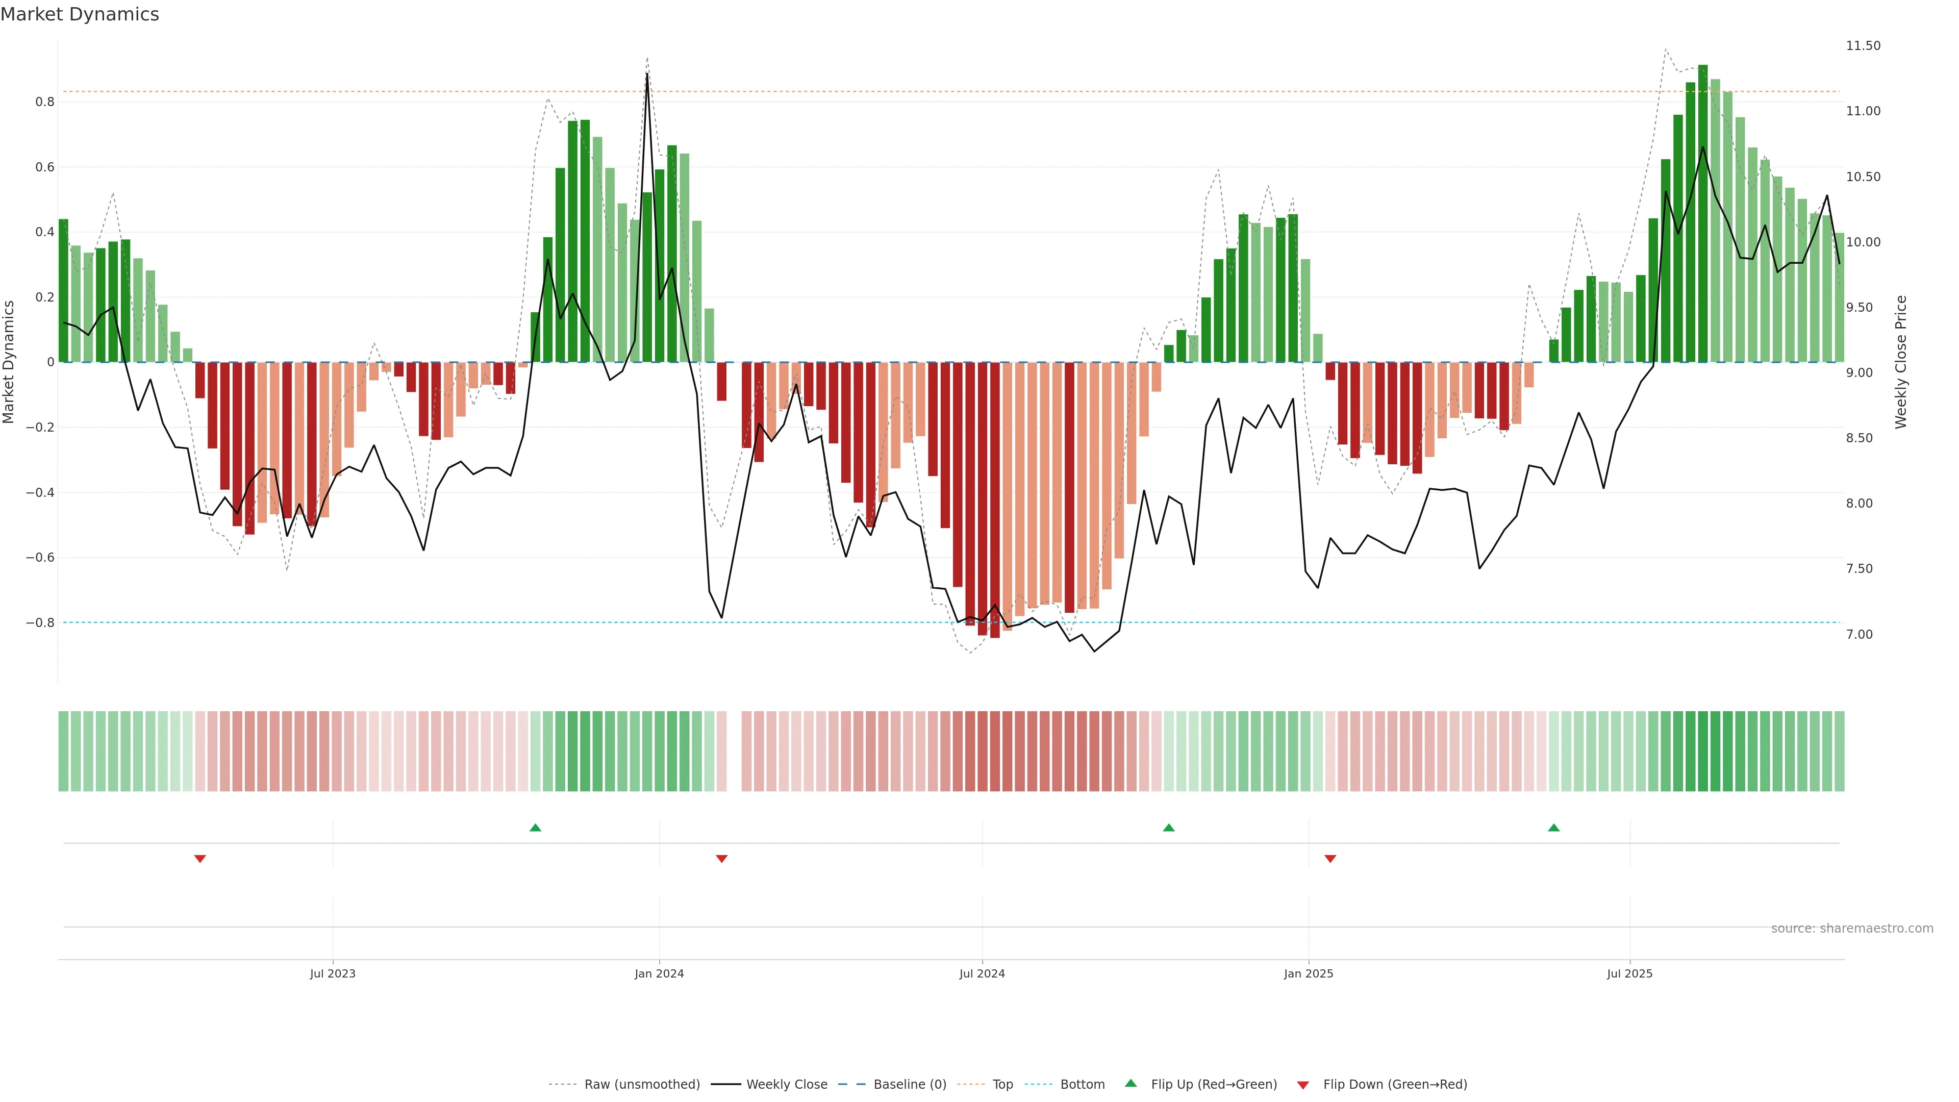Click the Jul 2024 x-axis label
The width and height of the screenshot is (1959, 1102).
click(x=982, y=973)
